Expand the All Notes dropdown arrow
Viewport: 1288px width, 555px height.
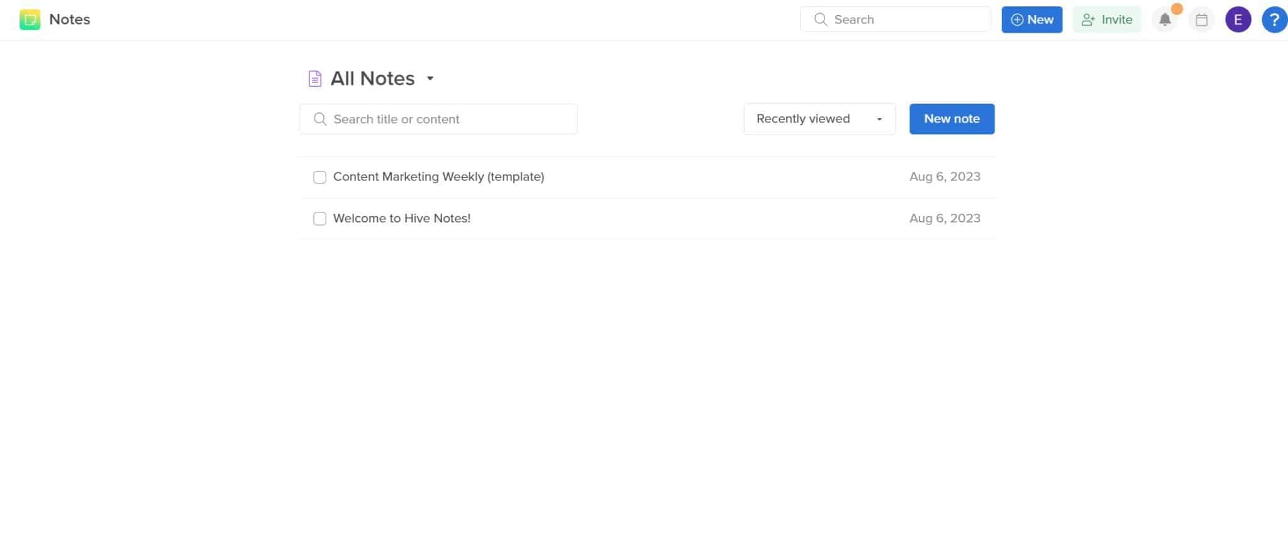(x=430, y=79)
